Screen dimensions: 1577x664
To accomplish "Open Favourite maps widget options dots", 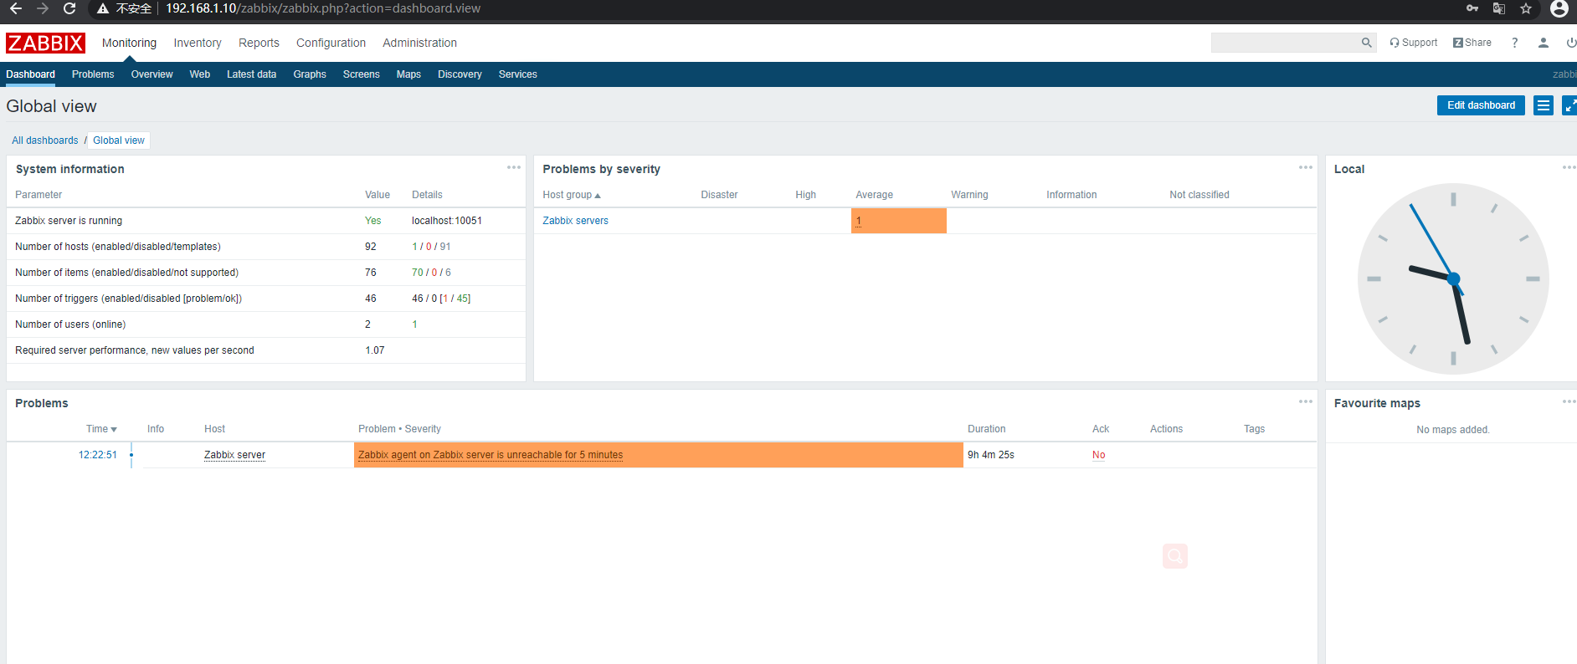I will click(x=1569, y=401).
